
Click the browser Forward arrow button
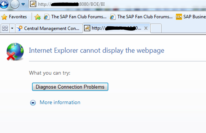(15, 4)
